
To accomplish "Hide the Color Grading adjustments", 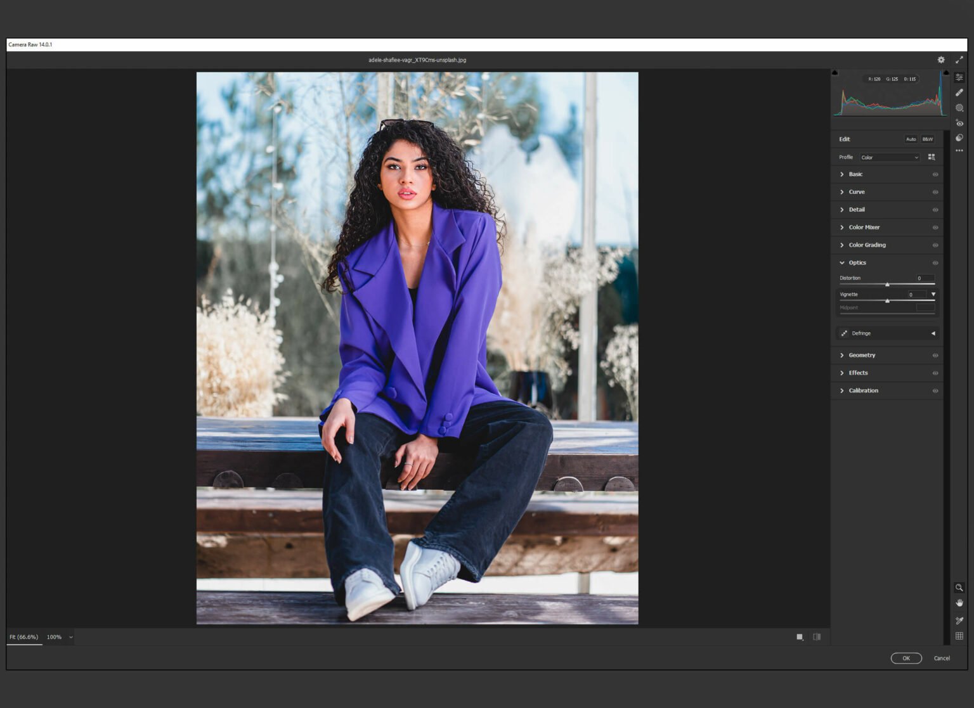I will click(935, 245).
